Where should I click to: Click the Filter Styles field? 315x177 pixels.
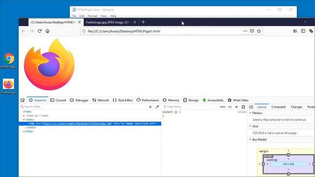(190, 107)
